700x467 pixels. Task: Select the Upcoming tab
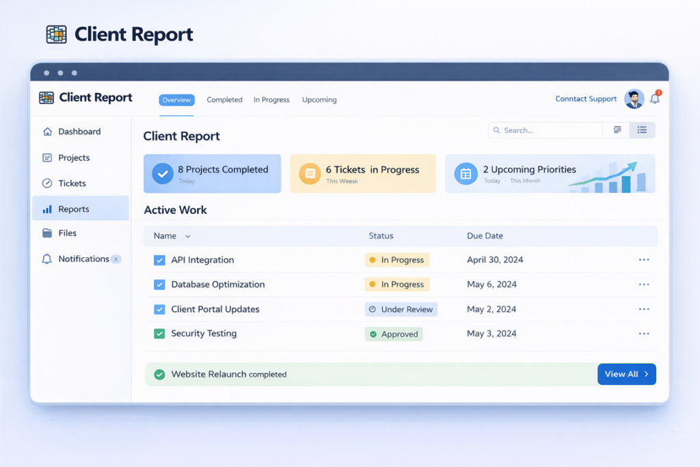tap(319, 100)
